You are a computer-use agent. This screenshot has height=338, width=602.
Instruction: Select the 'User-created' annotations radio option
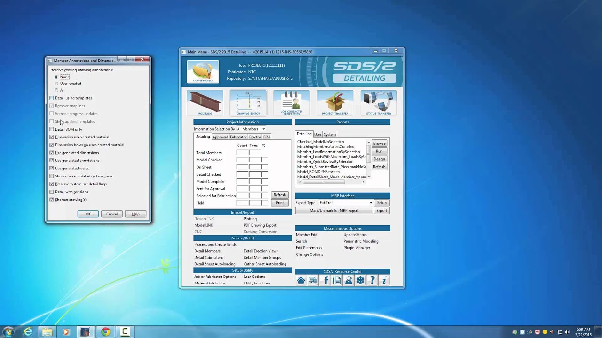click(56, 84)
